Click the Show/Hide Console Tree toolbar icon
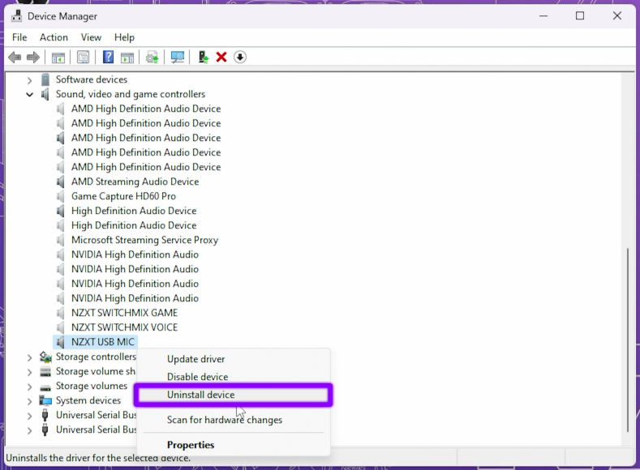The width and height of the screenshot is (640, 470). click(x=58, y=58)
